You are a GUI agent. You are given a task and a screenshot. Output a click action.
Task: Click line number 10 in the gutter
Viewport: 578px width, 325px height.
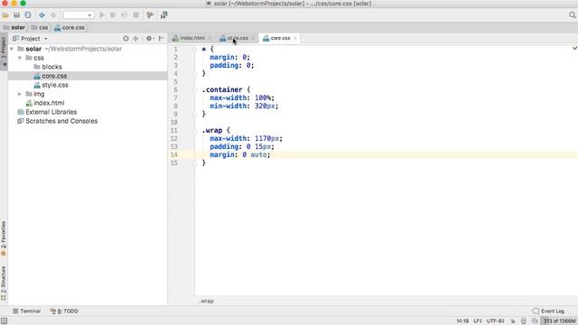(x=174, y=123)
